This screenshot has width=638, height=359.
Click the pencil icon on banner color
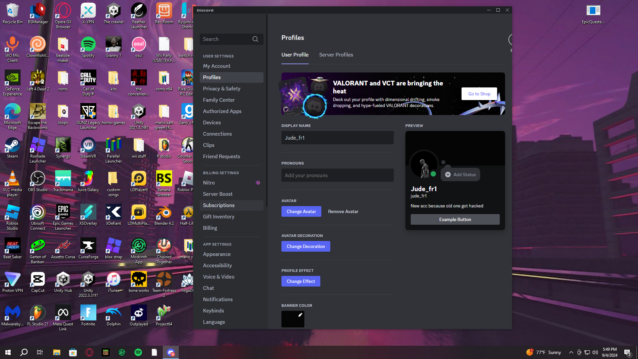tap(300, 315)
